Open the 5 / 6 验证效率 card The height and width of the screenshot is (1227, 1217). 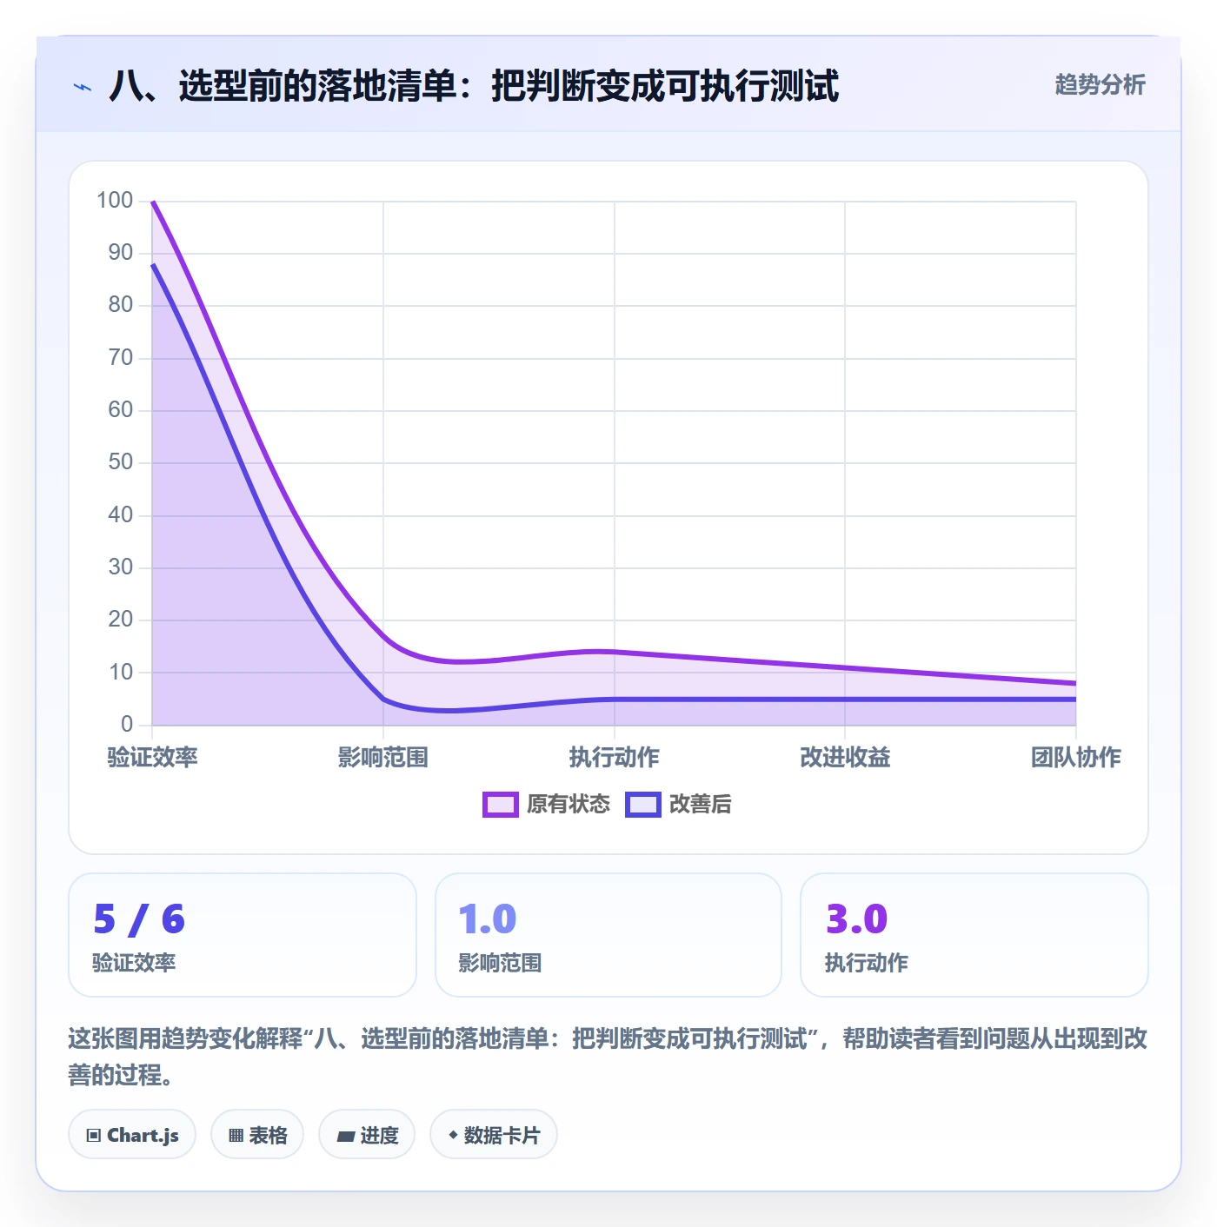coord(243,935)
